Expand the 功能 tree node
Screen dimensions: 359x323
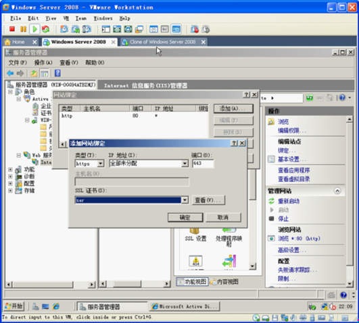(11, 170)
